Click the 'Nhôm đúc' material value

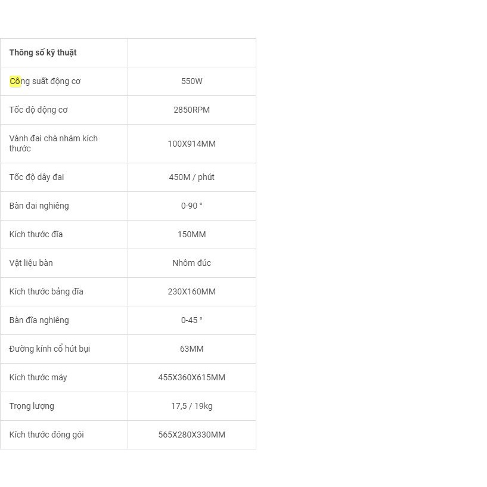[191, 263]
